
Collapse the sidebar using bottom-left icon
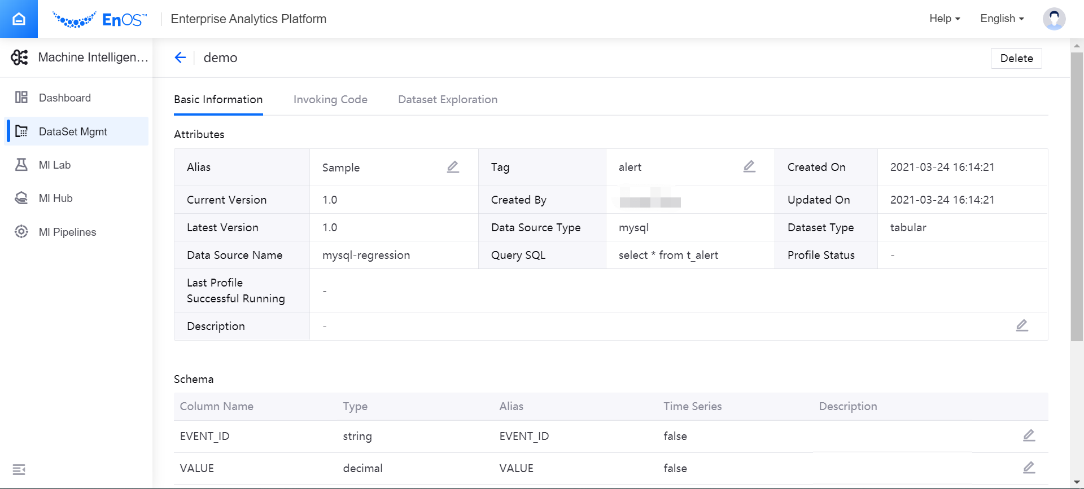pos(19,469)
